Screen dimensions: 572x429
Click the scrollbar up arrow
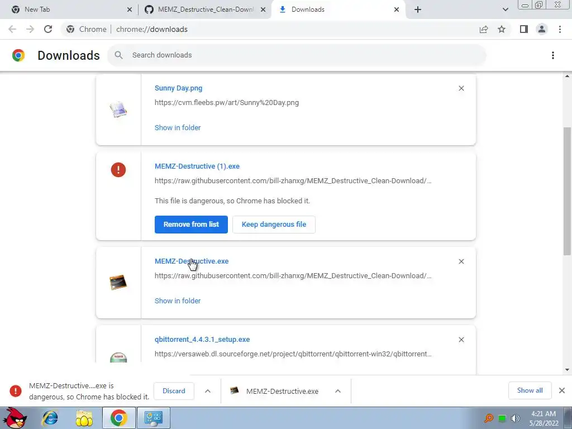click(568, 76)
